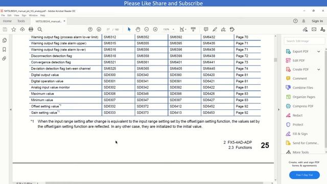The width and height of the screenshot is (327, 184).
Task: Switch to the Tools tab
Action: point(21,21)
